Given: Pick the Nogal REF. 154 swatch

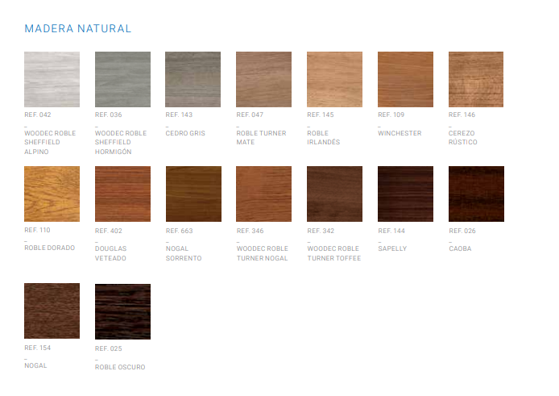Looking at the screenshot, I should click(52, 311).
